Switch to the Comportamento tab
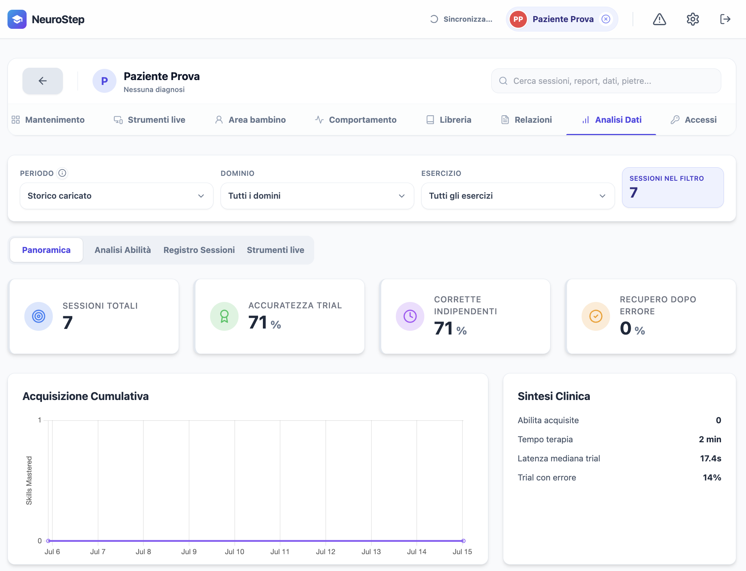 click(356, 120)
